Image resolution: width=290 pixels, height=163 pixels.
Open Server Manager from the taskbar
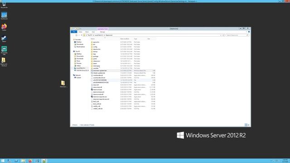(x=9, y=161)
